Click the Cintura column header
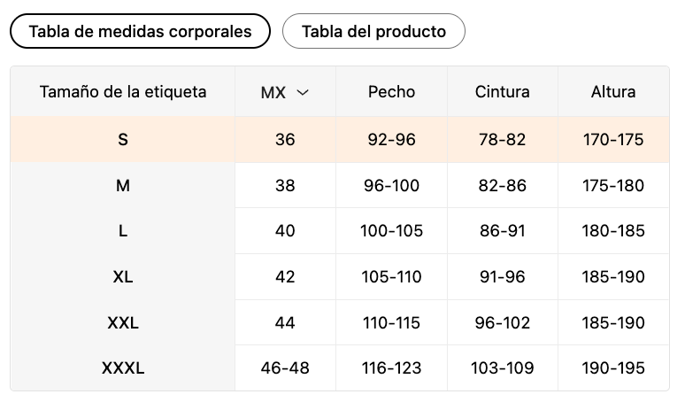 click(503, 92)
